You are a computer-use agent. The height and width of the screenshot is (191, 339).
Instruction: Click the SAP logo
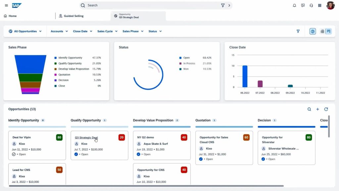[x=16, y=5]
